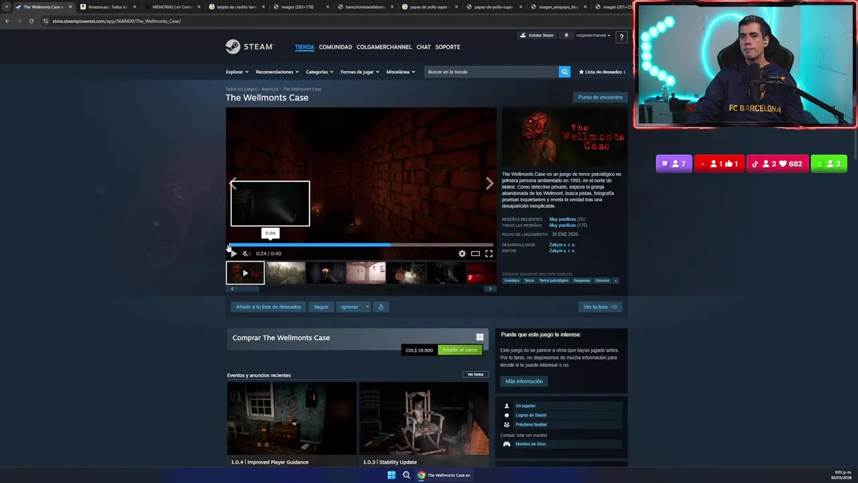Click the browser forward arrow

(19, 21)
